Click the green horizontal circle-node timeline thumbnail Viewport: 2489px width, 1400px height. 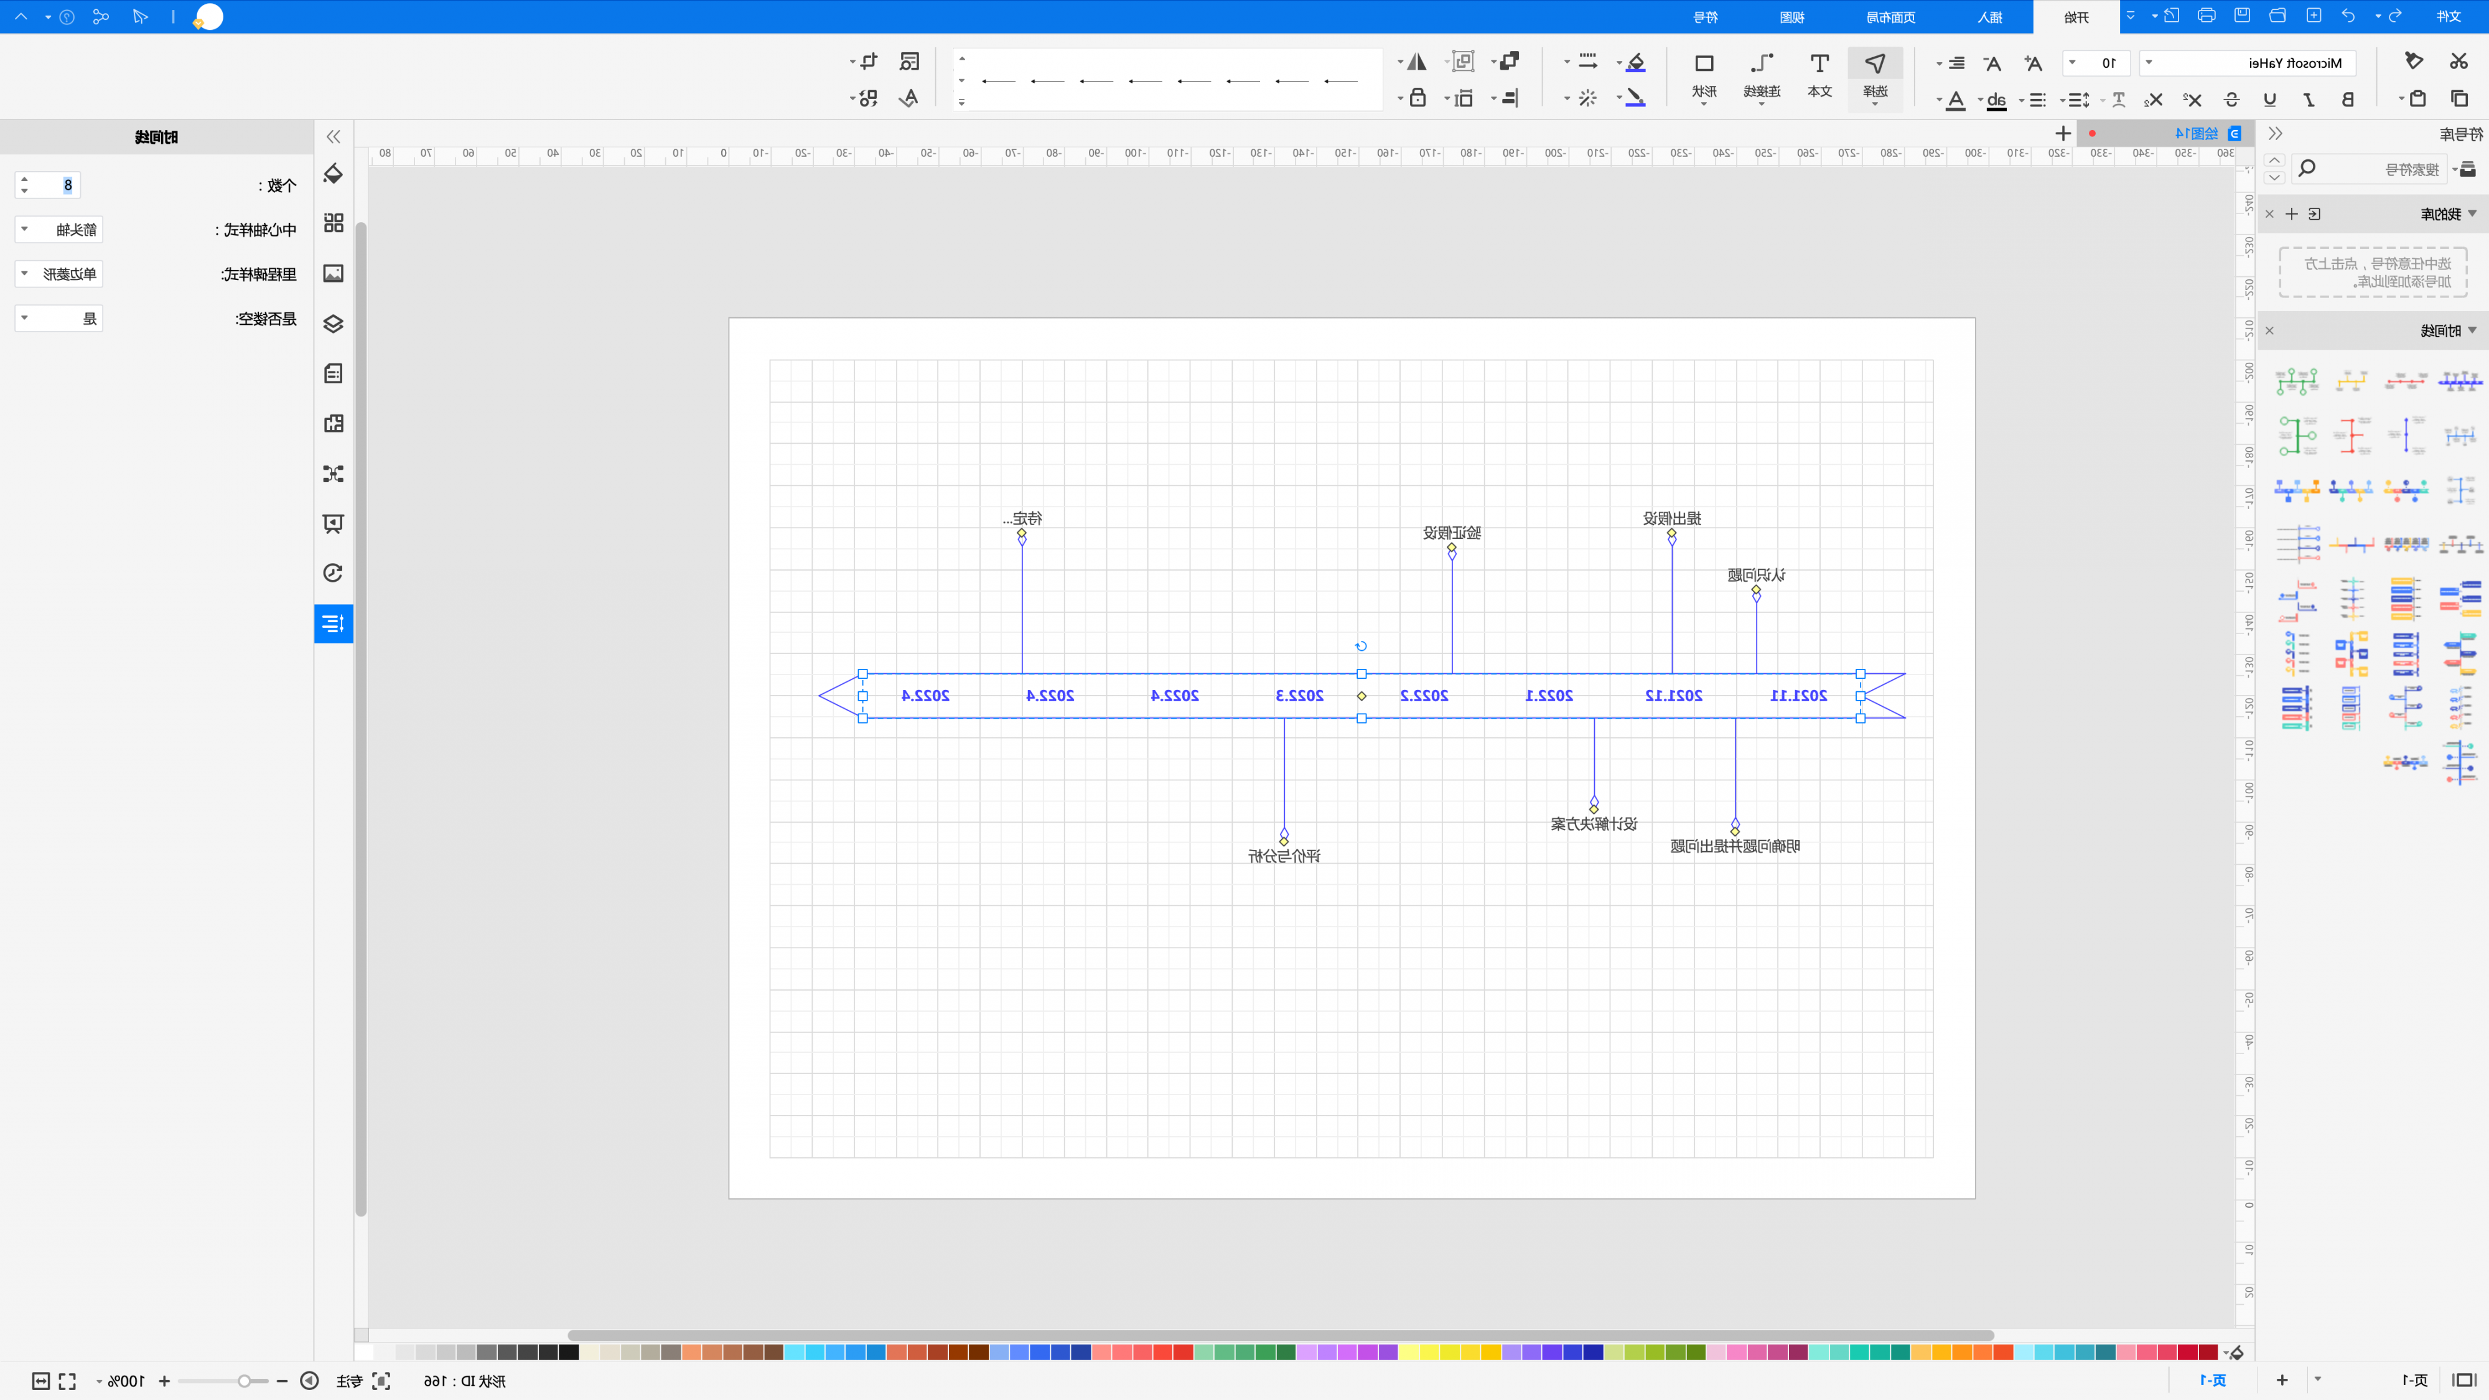coord(2297,381)
